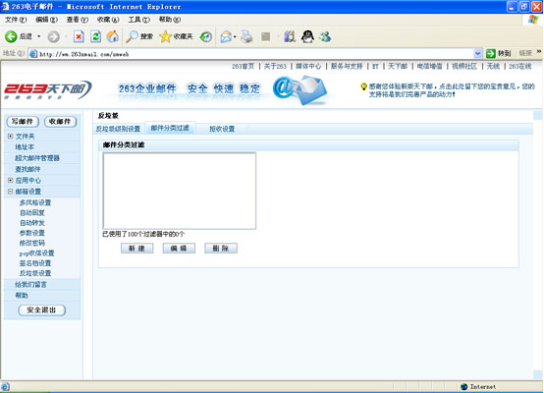Expand the 应用中心 tree node
This screenshot has height=393, width=544.
(x=10, y=181)
